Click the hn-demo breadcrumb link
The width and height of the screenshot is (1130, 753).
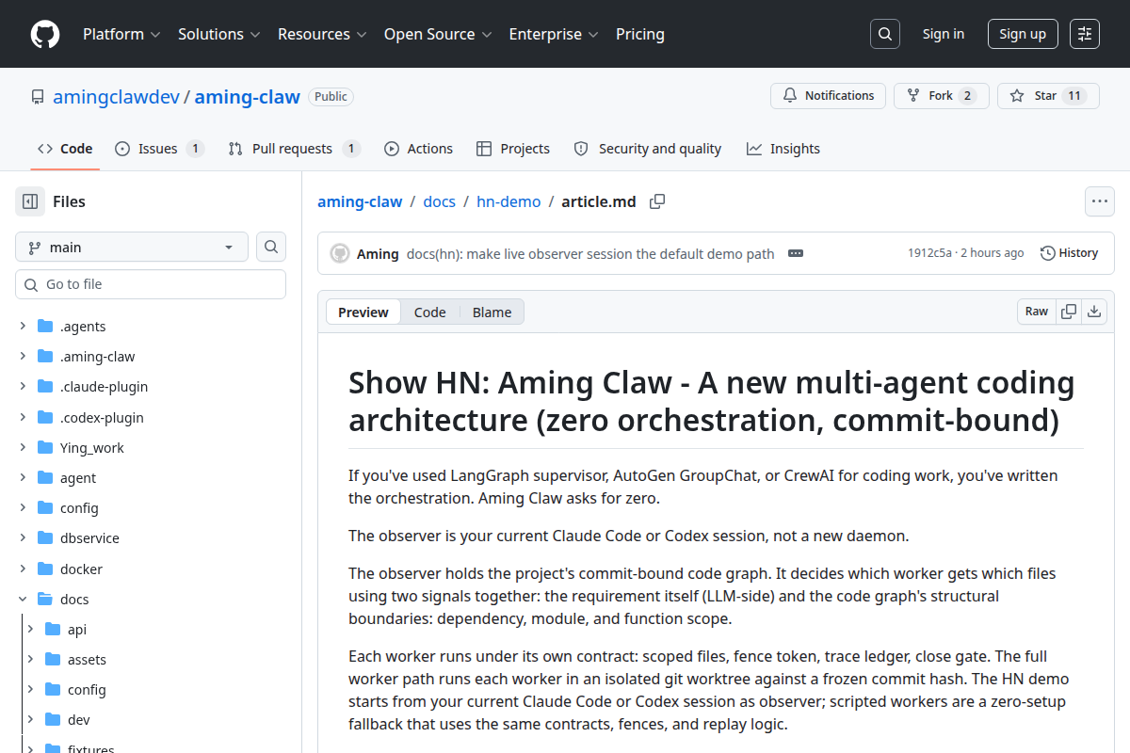tap(508, 201)
